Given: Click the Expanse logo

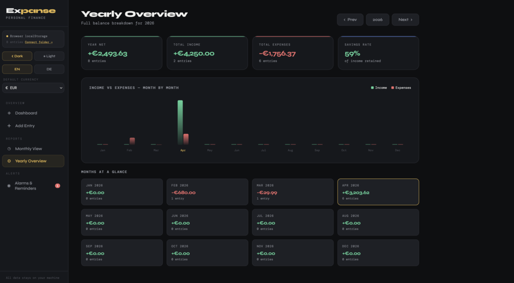Looking at the screenshot, I should (31, 11).
